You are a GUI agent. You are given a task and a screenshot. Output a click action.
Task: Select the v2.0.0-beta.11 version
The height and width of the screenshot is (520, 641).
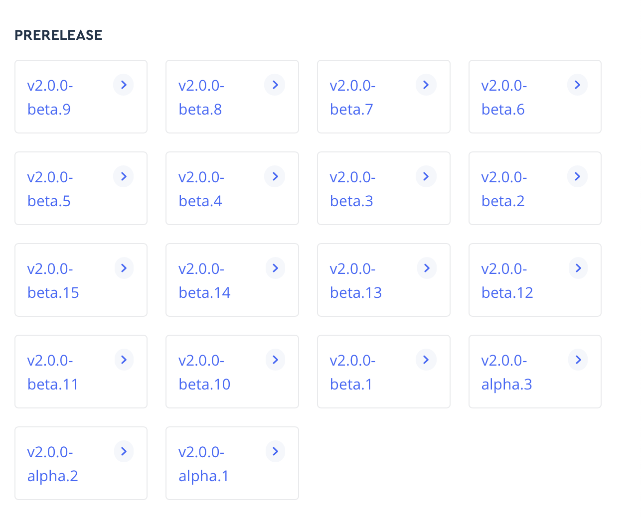pos(53,372)
